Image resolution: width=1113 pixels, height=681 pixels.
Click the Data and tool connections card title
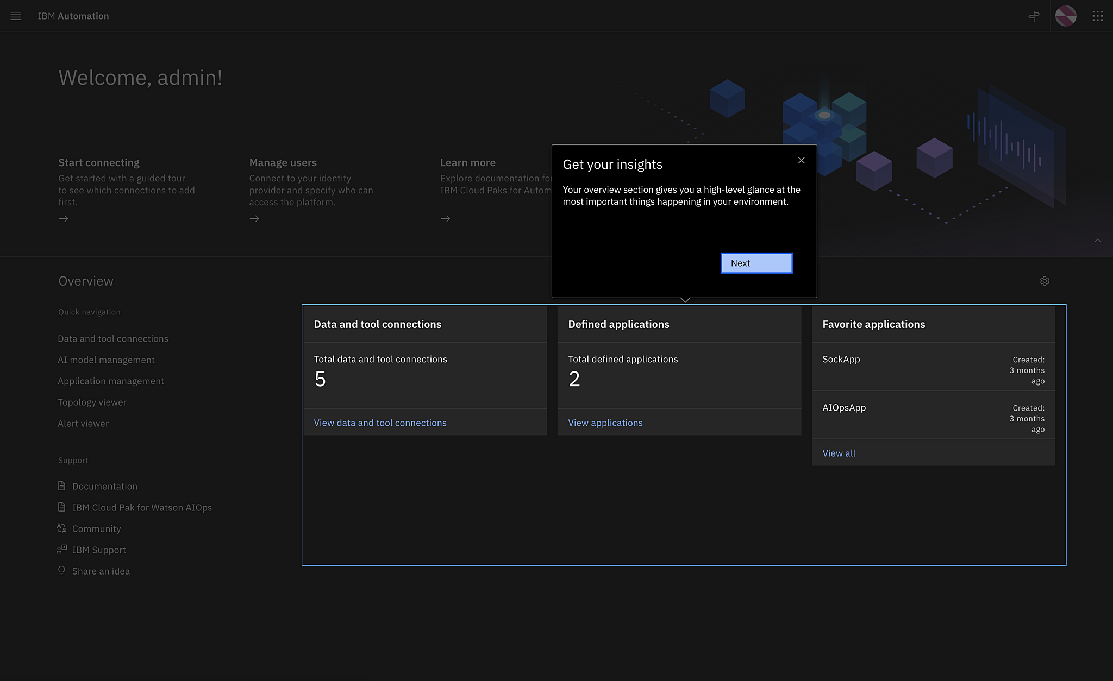377,324
